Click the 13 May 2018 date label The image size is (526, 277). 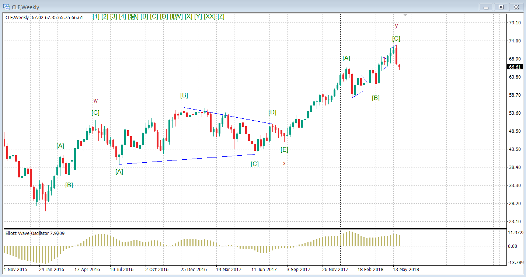point(406,270)
